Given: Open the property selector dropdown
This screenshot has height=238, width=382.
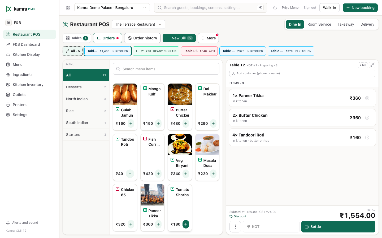Looking at the screenshot, I should click(x=112, y=8).
